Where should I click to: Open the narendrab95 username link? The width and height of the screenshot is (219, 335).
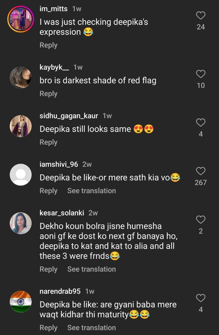[x=60, y=291]
